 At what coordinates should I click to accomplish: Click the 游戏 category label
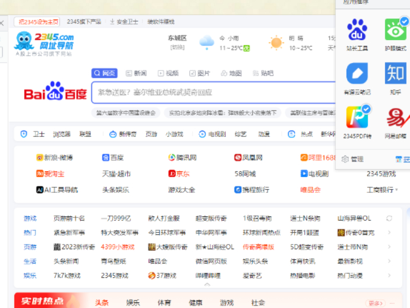point(30,218)
